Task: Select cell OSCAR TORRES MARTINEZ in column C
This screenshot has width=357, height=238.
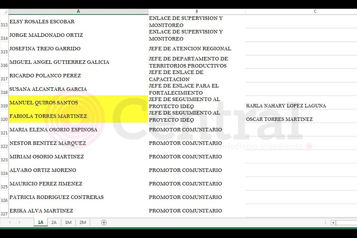Action: click(x=301, y=116)
